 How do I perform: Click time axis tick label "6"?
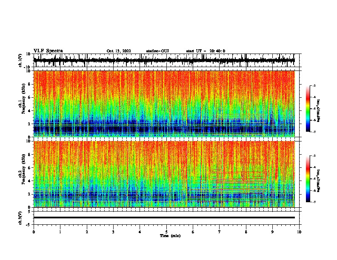[193, 232]
